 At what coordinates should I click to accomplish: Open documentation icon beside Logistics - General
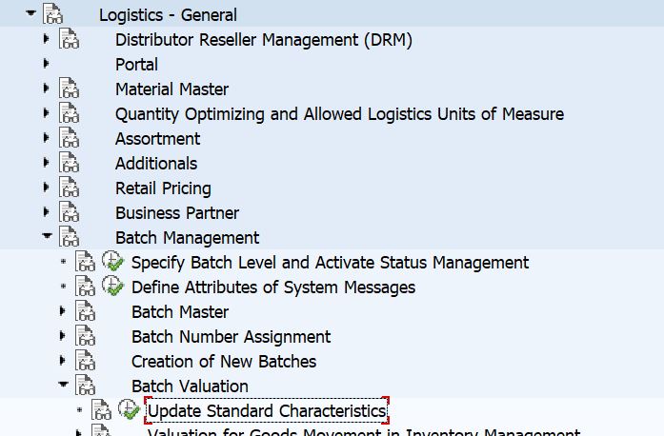[53, 14]
